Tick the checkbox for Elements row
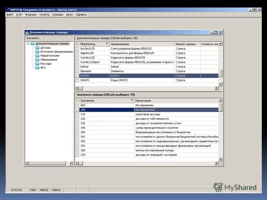Viewport: 267px width, 200px height. (x=77, y=71)
